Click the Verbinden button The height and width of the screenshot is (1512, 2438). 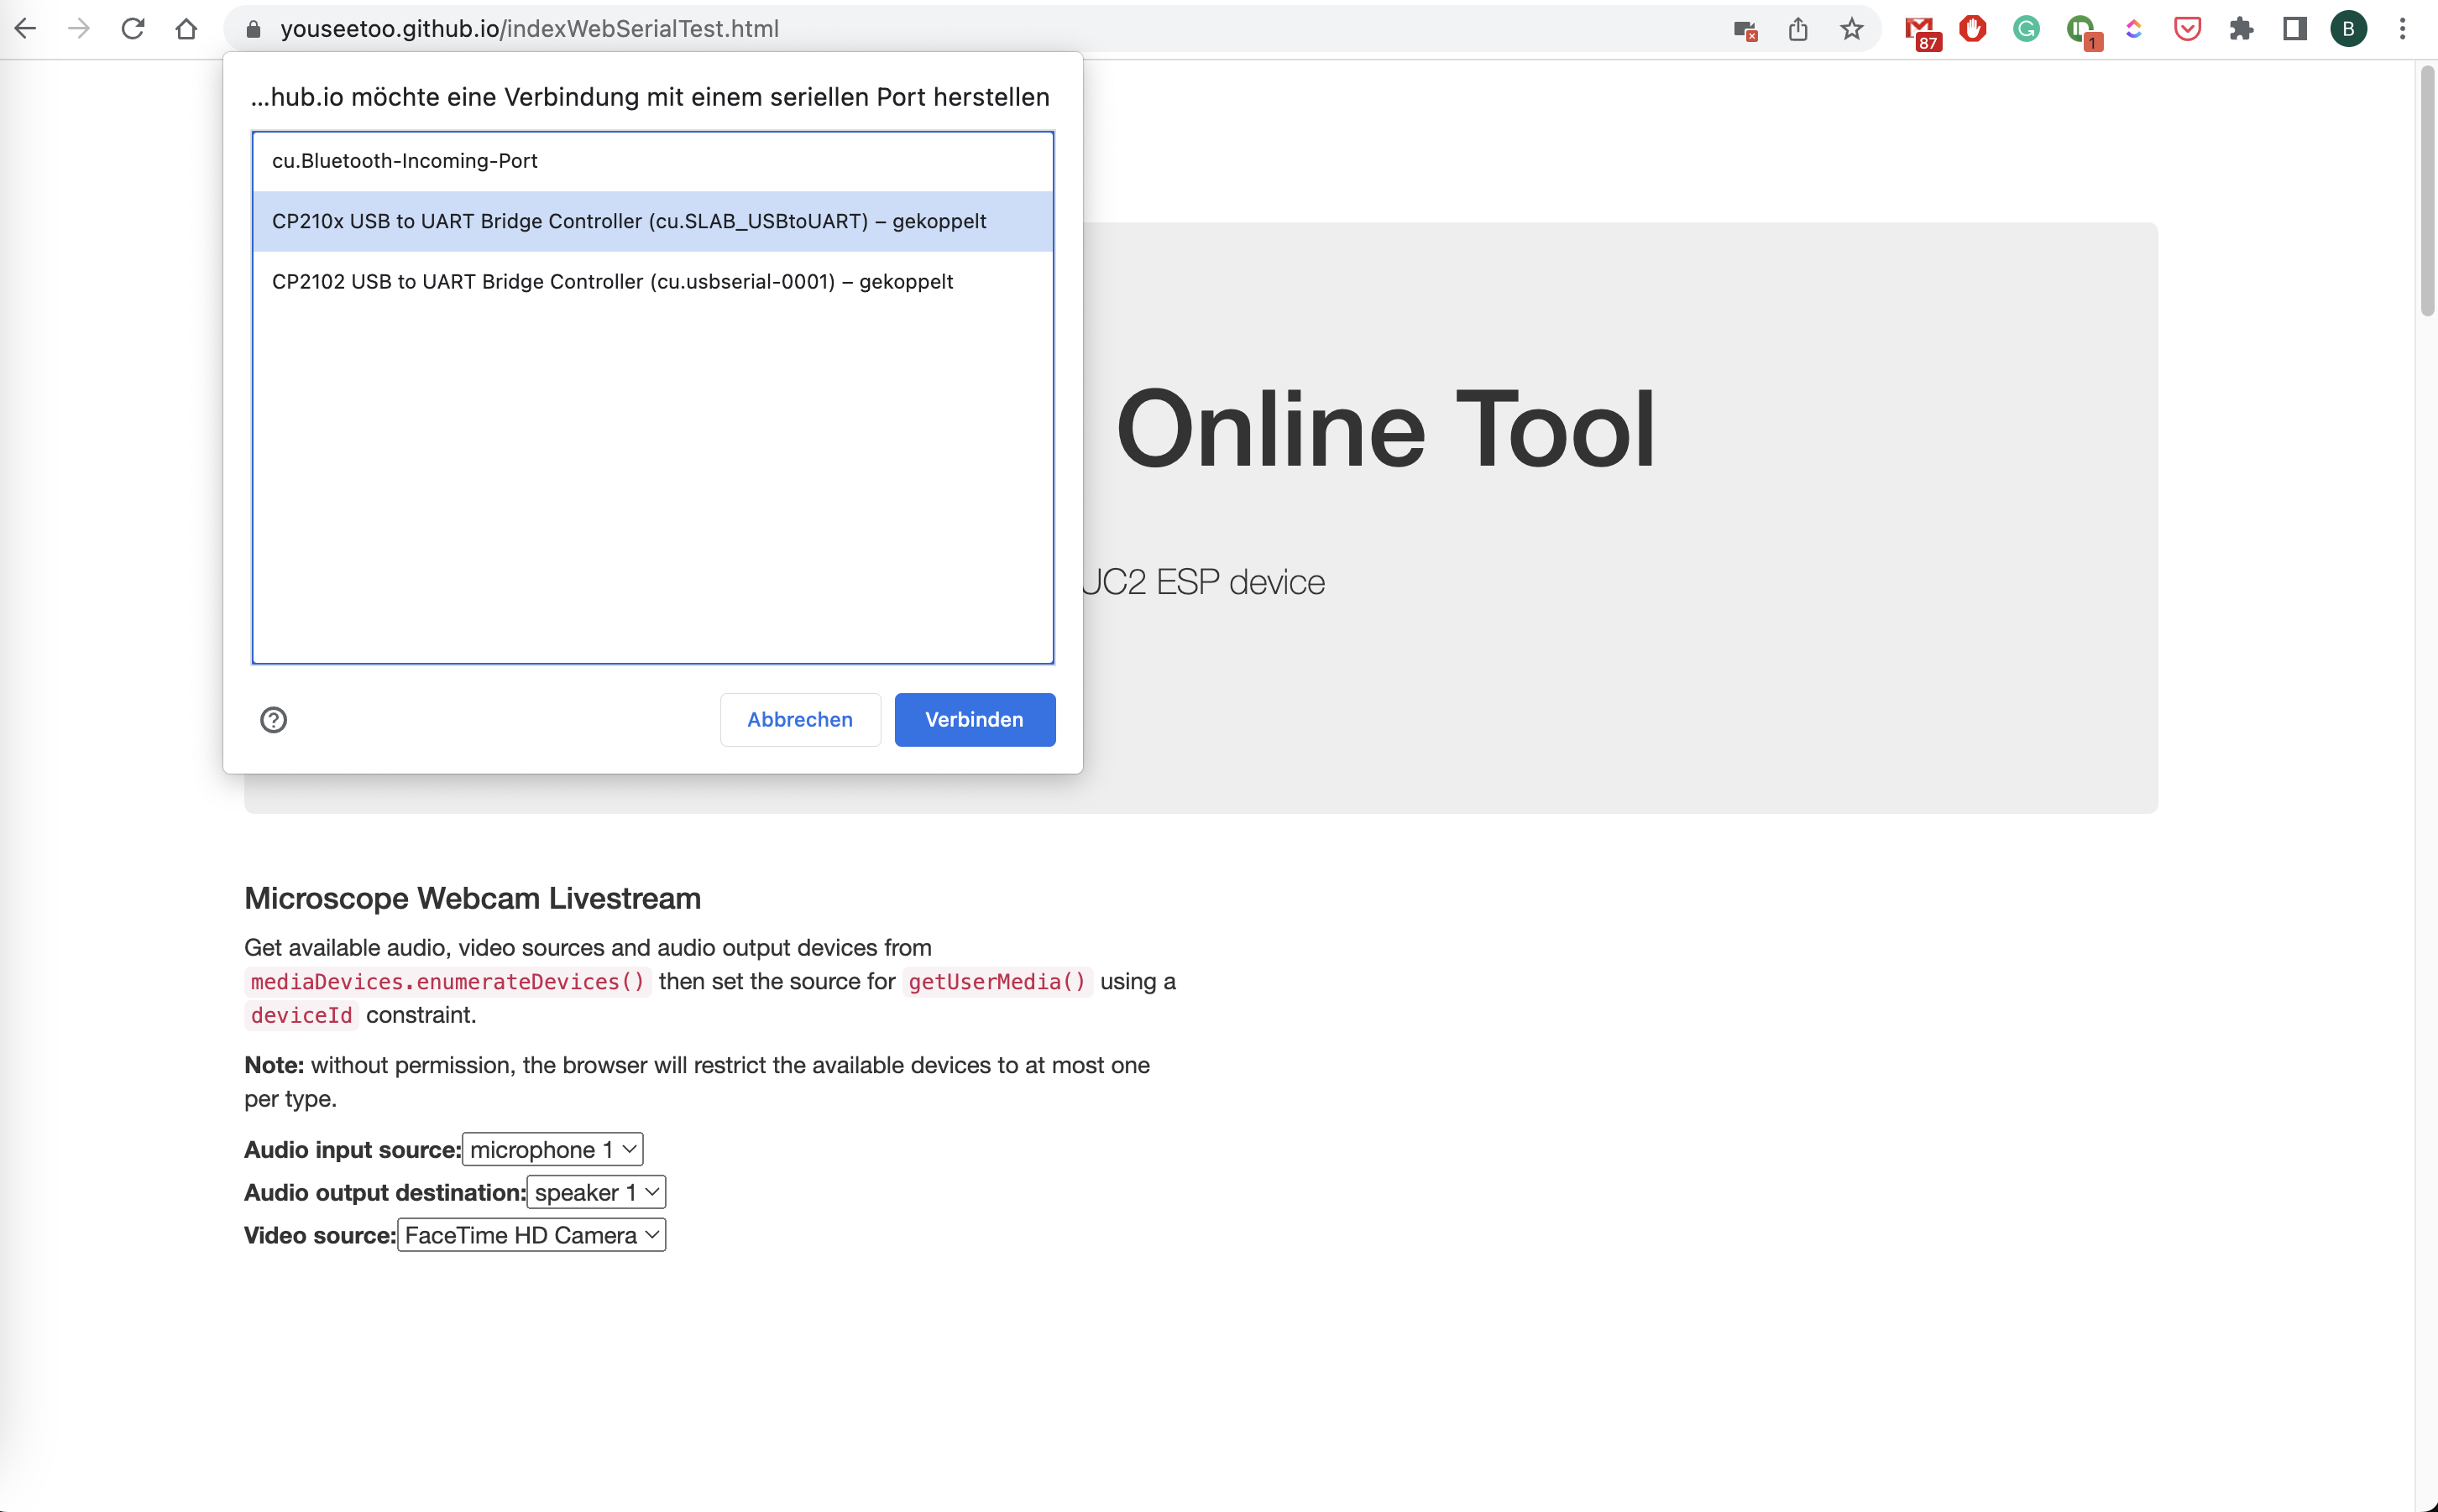click(973, 720)
